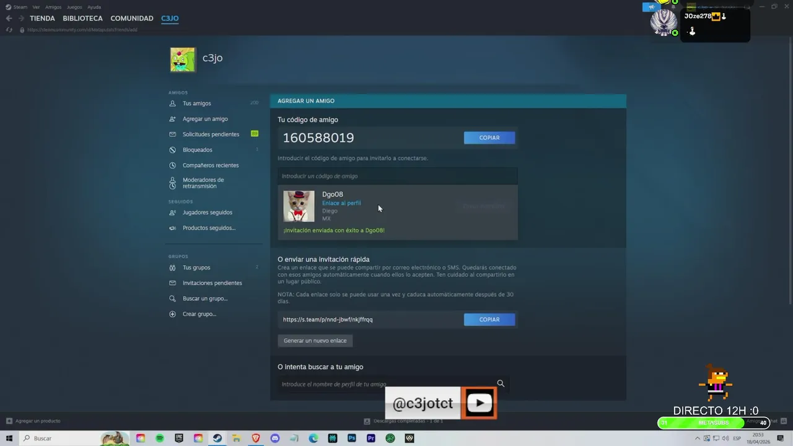
Task: Open Premiere Pro from the taskbar
Action: click(371, 439)
